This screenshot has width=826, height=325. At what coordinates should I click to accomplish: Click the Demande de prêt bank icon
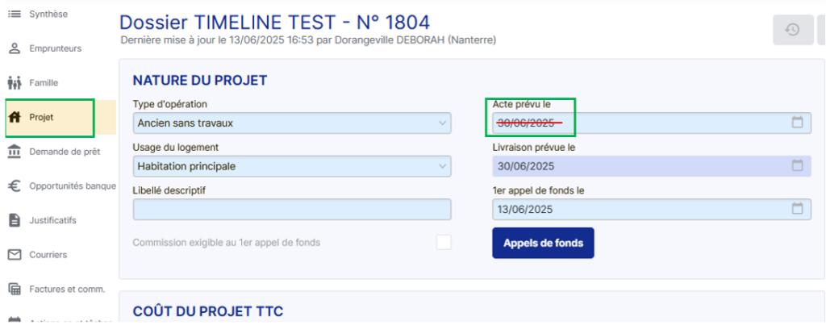click(x=14, y=151)
